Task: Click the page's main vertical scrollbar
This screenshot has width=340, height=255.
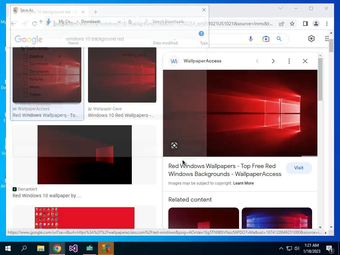Action: [331, 45]
